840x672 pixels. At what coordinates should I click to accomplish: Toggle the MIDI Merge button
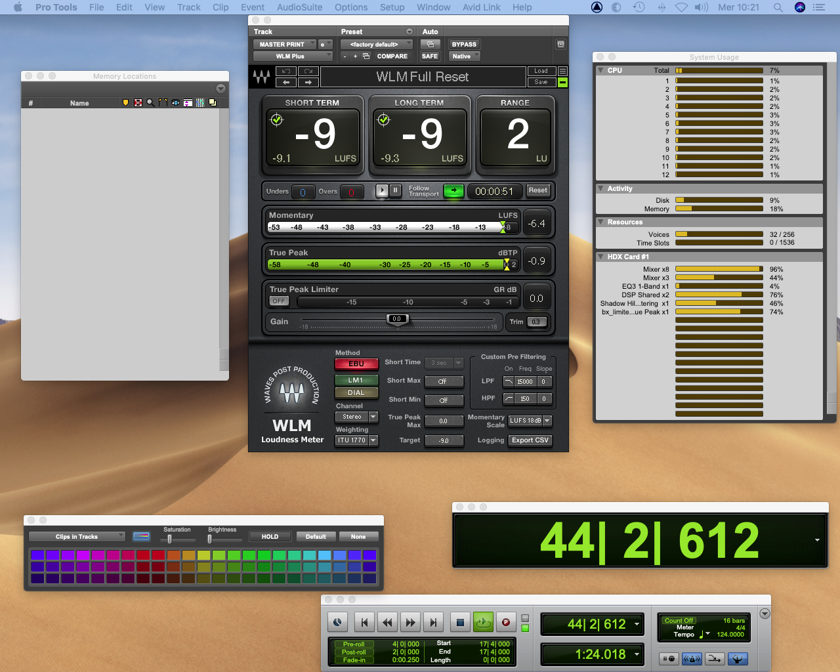[715, 658]
